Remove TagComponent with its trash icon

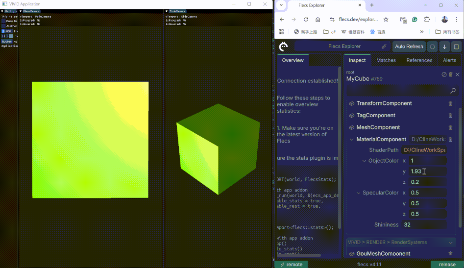[x=450, y=115]
